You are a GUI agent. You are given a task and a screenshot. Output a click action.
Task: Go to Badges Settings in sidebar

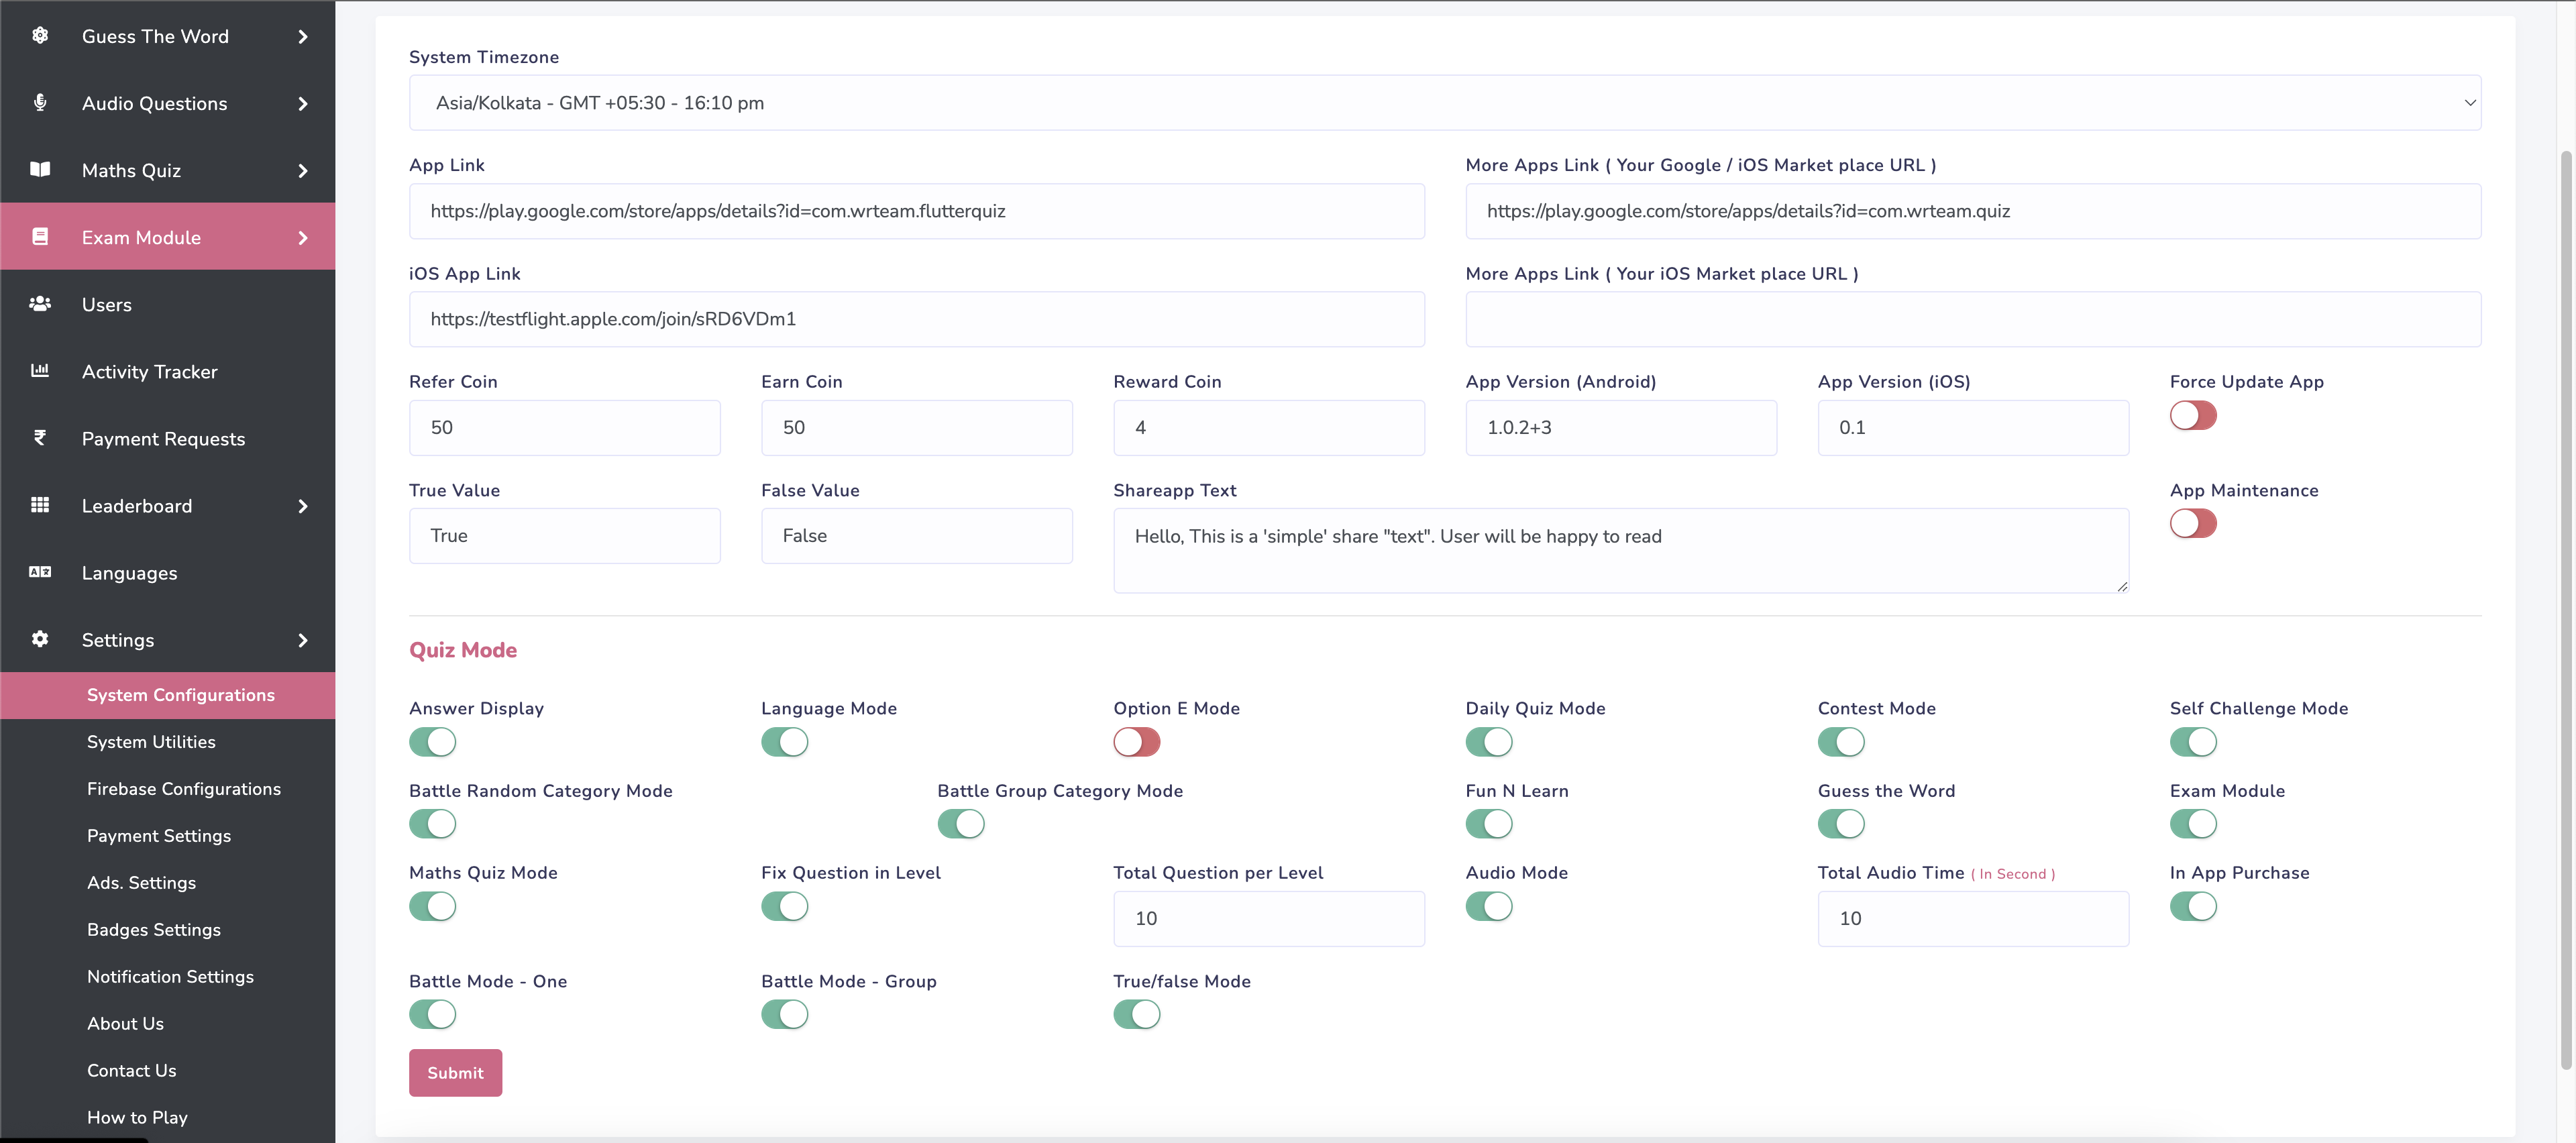point(154,930)
